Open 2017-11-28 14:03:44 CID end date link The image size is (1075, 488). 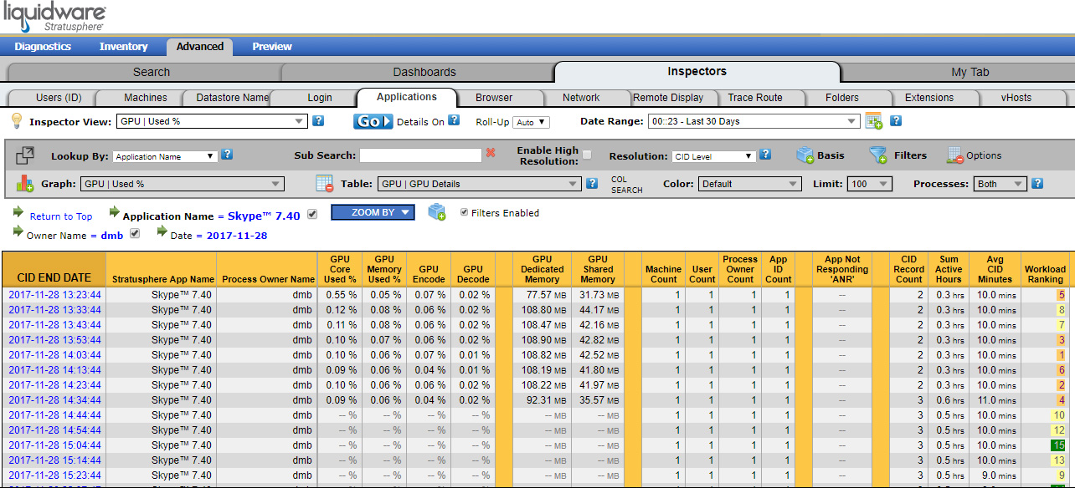(54, 355)
